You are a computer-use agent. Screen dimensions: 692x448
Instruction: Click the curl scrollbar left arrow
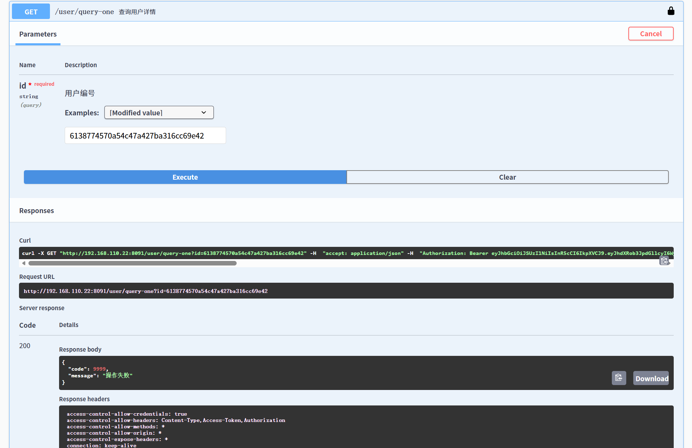(x=24, y=263)
